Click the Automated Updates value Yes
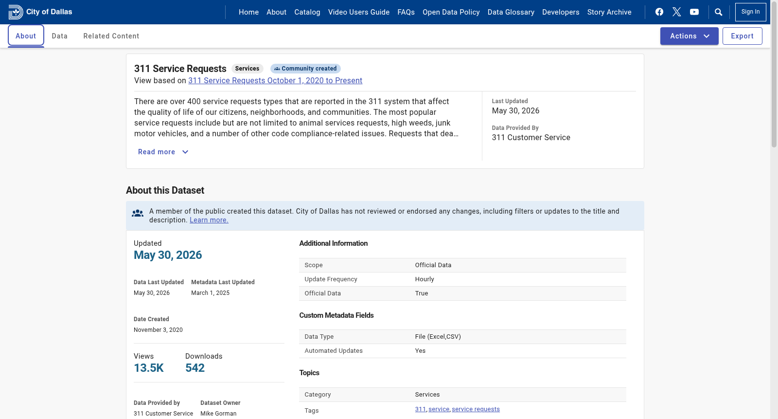 pos(420,351)
